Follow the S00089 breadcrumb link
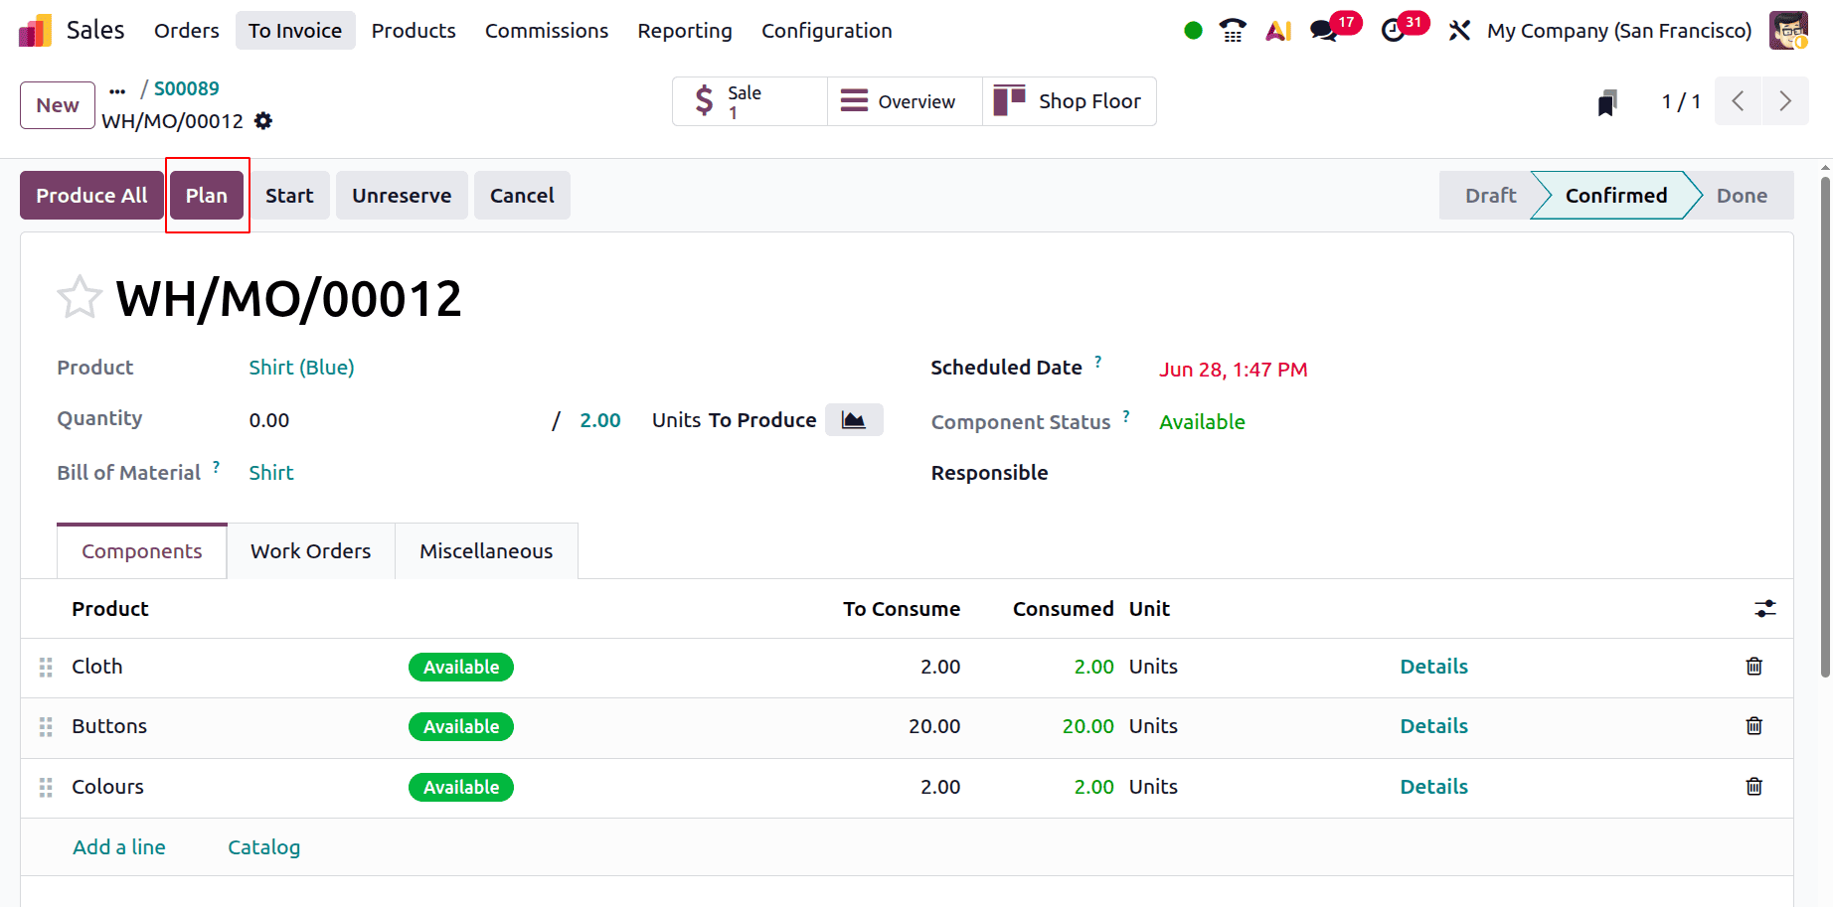The height and width of the screenshot is (907, 1833). (x=187, y=88)
